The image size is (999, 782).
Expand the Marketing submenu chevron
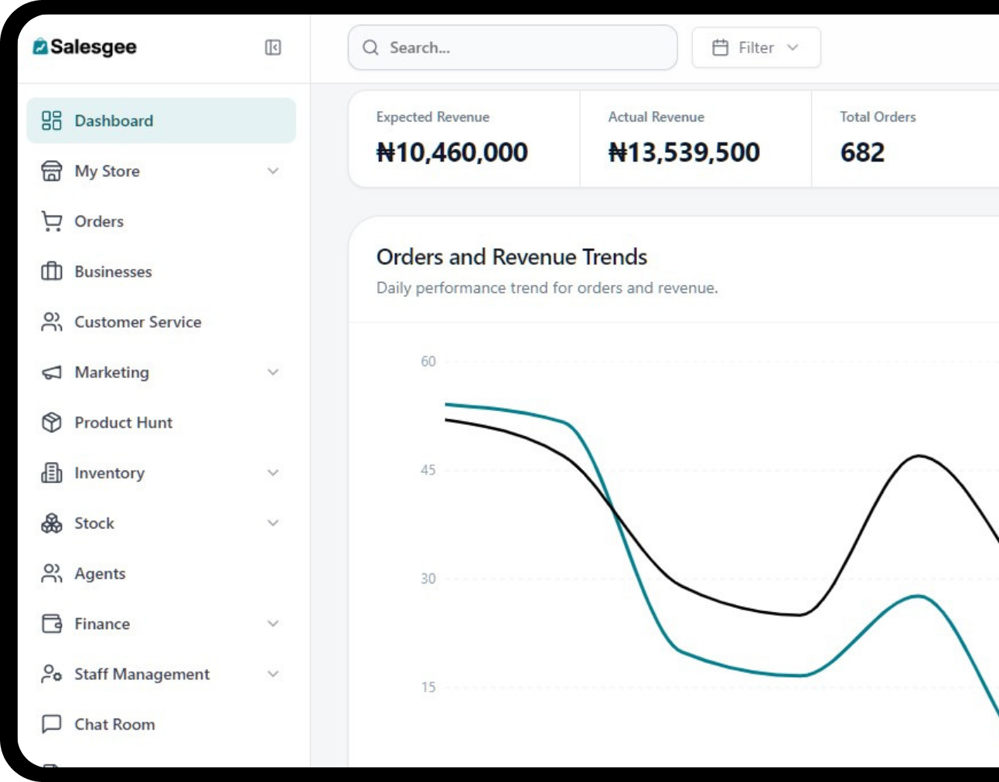pyautogui.click(x=273, y=372)
